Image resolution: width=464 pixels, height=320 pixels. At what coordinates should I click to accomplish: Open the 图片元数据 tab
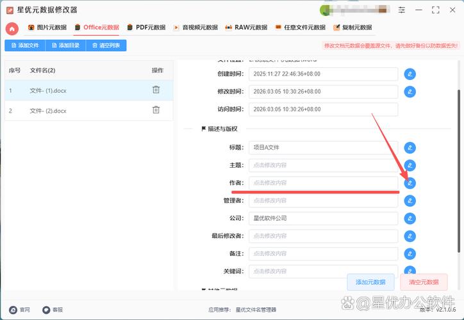tap(47, 28)
